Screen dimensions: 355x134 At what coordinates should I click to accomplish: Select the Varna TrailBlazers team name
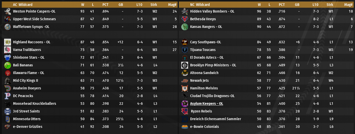(27, 50)
